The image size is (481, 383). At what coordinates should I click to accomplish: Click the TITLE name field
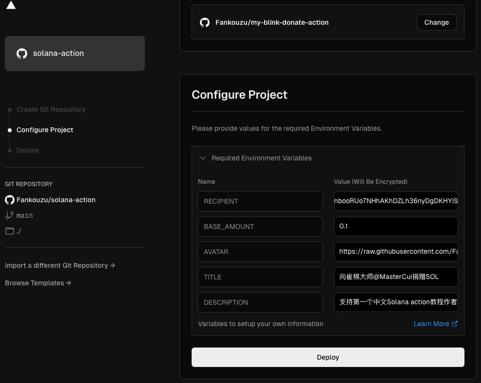tap(260, 277)
